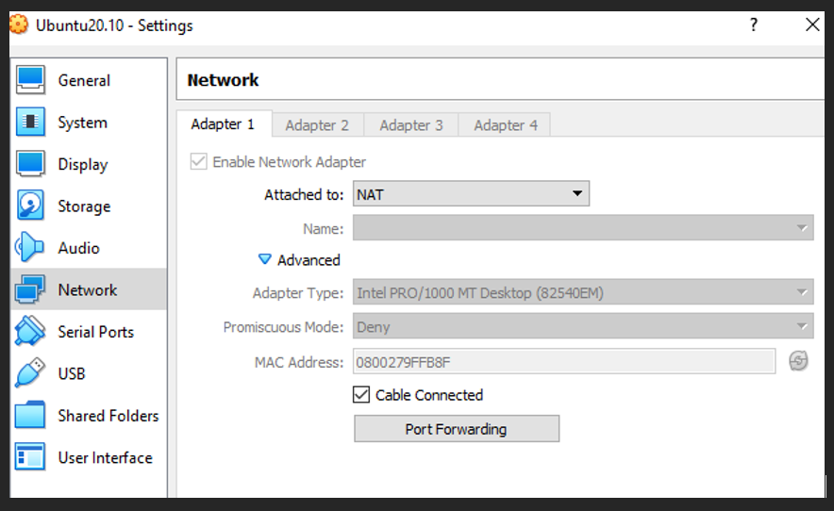This screenshot has width=834, height=511.
Task: Click the Serial Ports connector icon
Action: pos(30,331)
